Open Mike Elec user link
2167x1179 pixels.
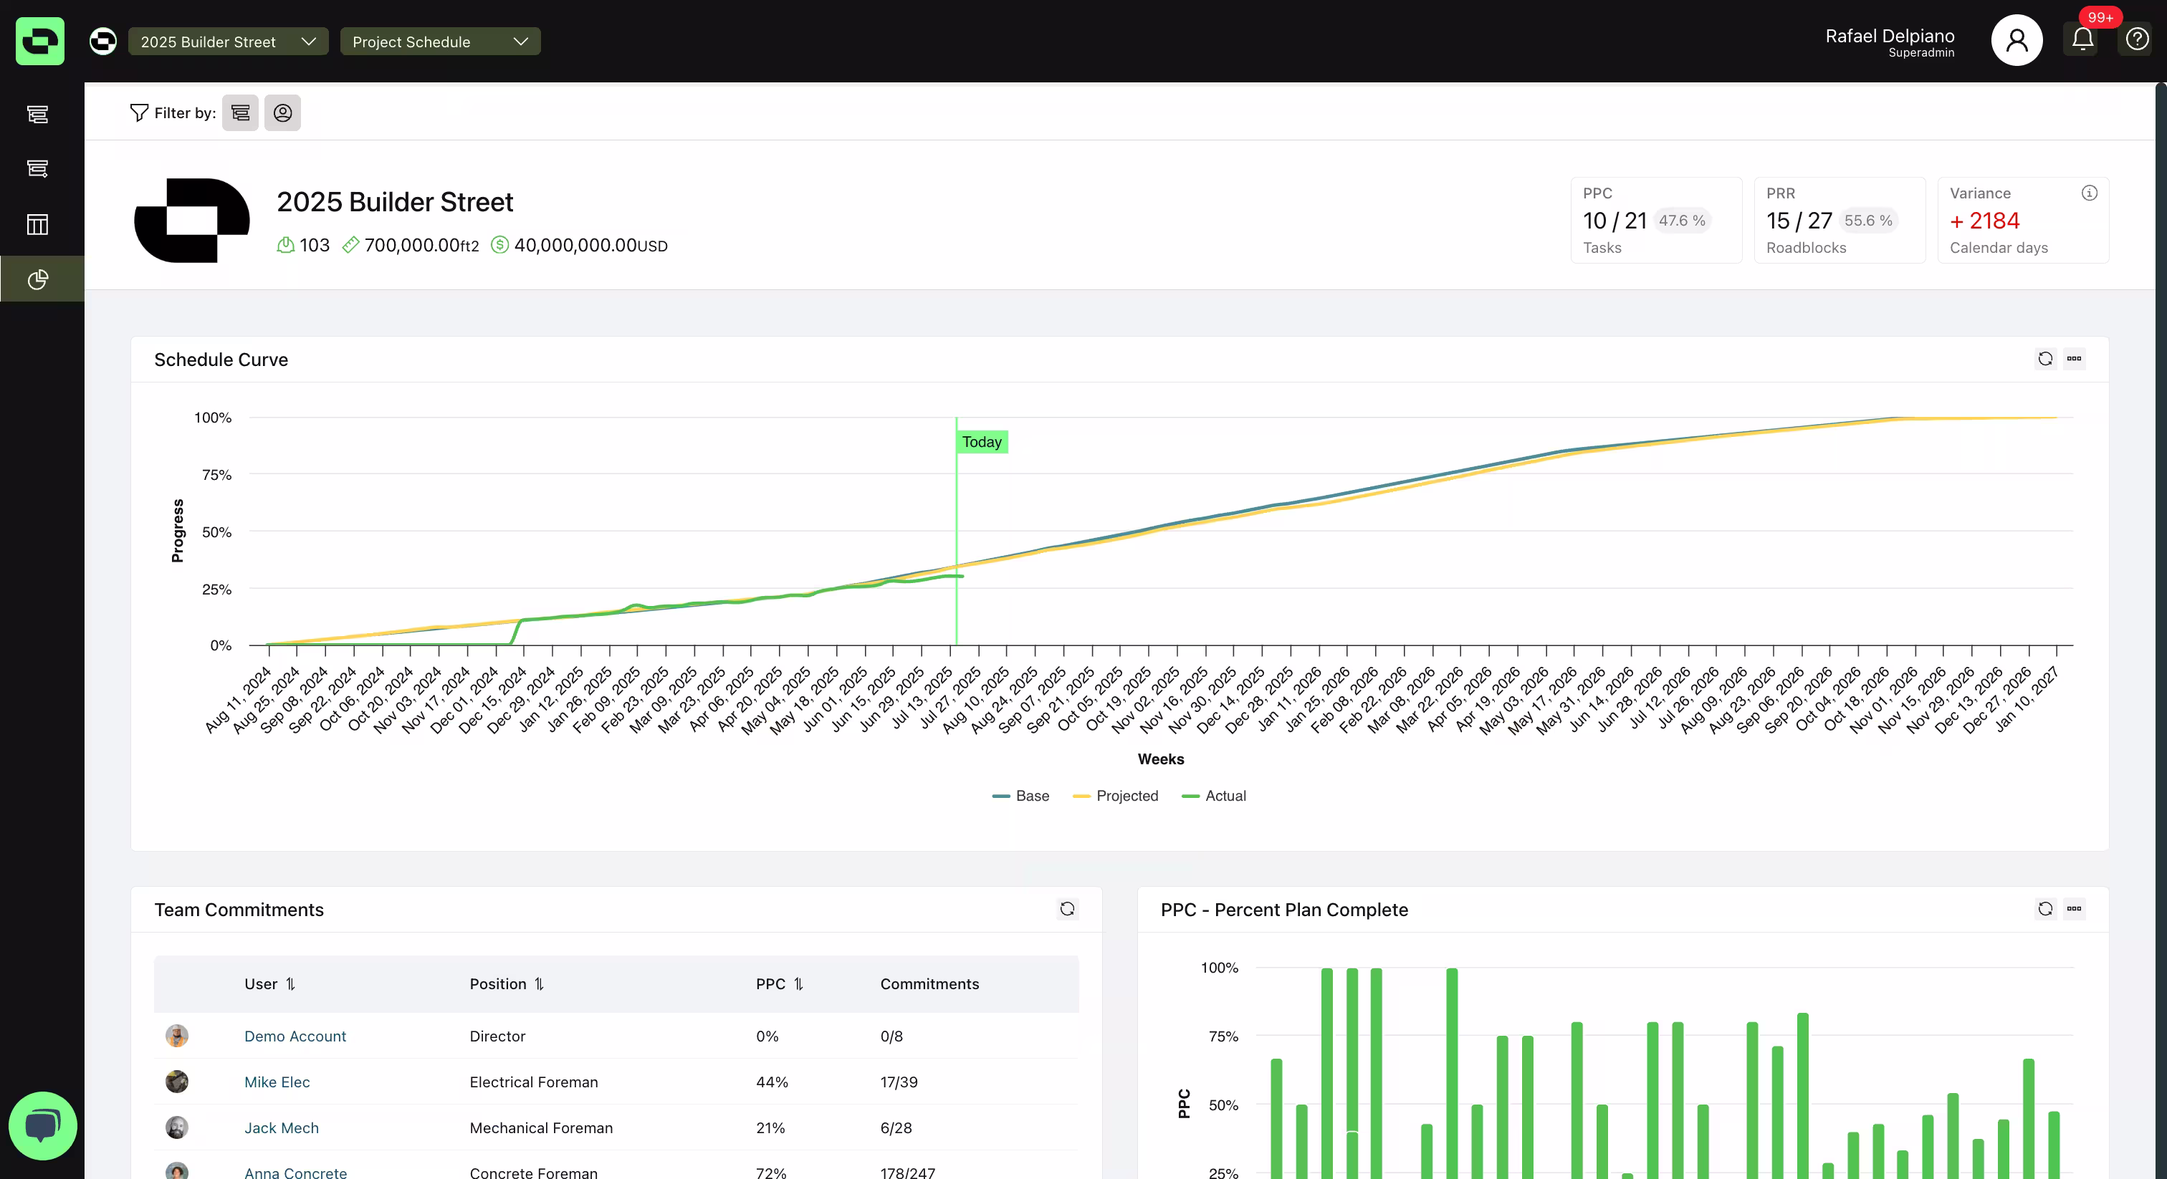click(x=277, y=1082)
